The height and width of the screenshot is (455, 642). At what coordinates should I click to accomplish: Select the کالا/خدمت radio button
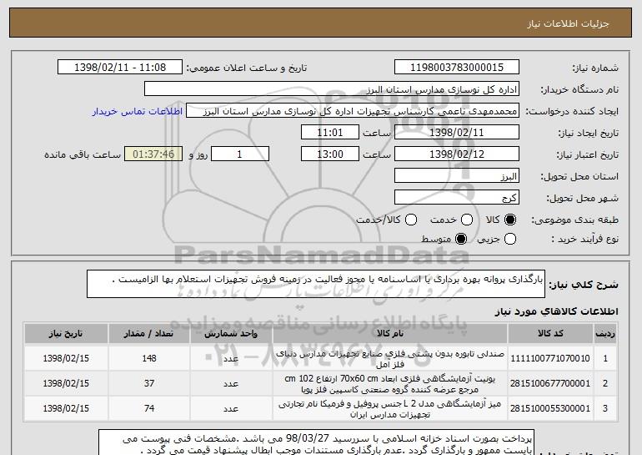(x=411, y=220)
